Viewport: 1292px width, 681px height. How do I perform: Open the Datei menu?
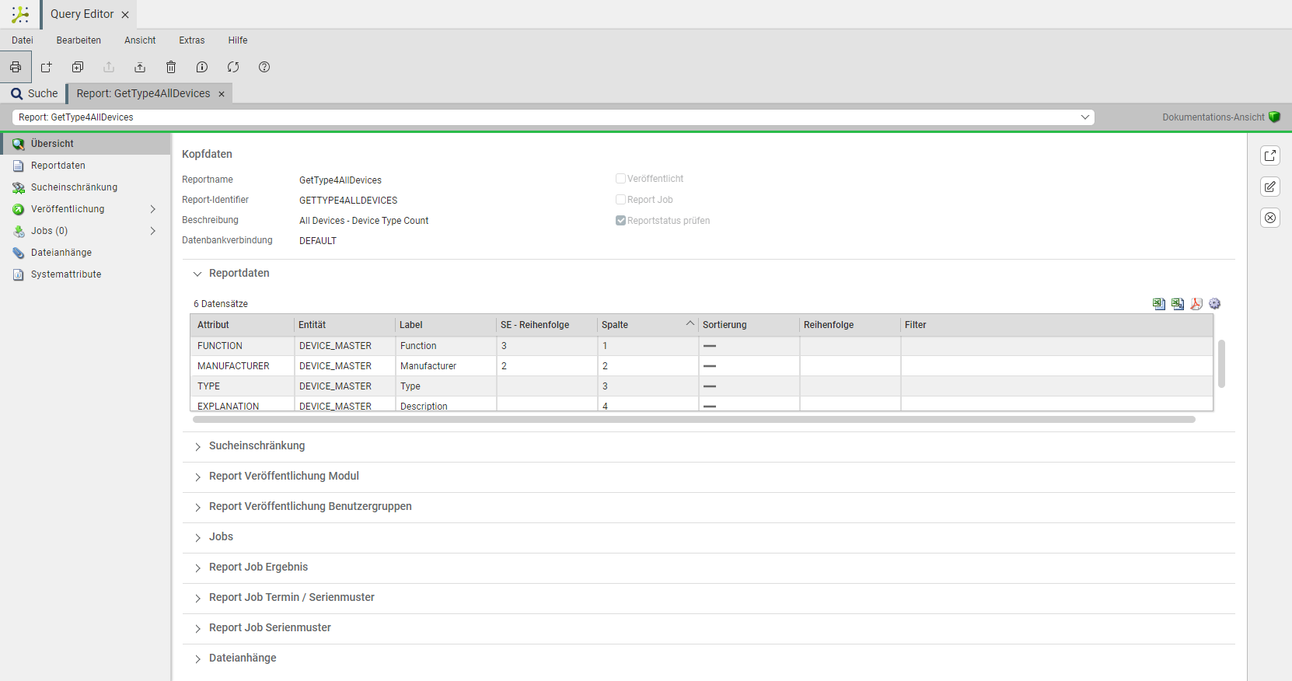[23, 40]
